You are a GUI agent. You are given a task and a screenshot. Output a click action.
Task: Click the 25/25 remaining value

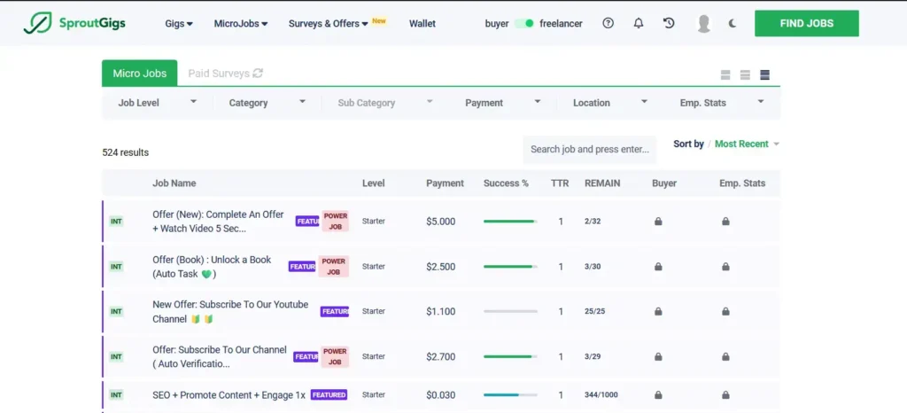(x=594, y=311)
